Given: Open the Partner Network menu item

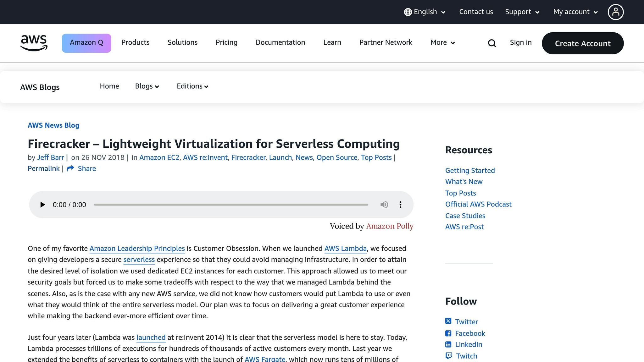Looking at the screenshot, I should 386,42.
